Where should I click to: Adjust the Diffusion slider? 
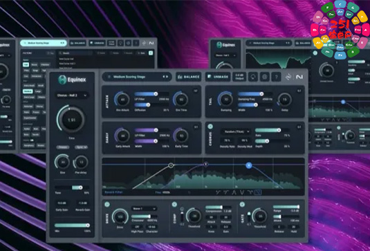[151, 104]
